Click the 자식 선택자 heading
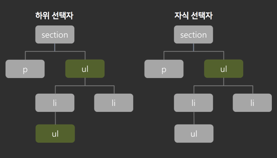This screenshot has height=158, width=277. 194,15
